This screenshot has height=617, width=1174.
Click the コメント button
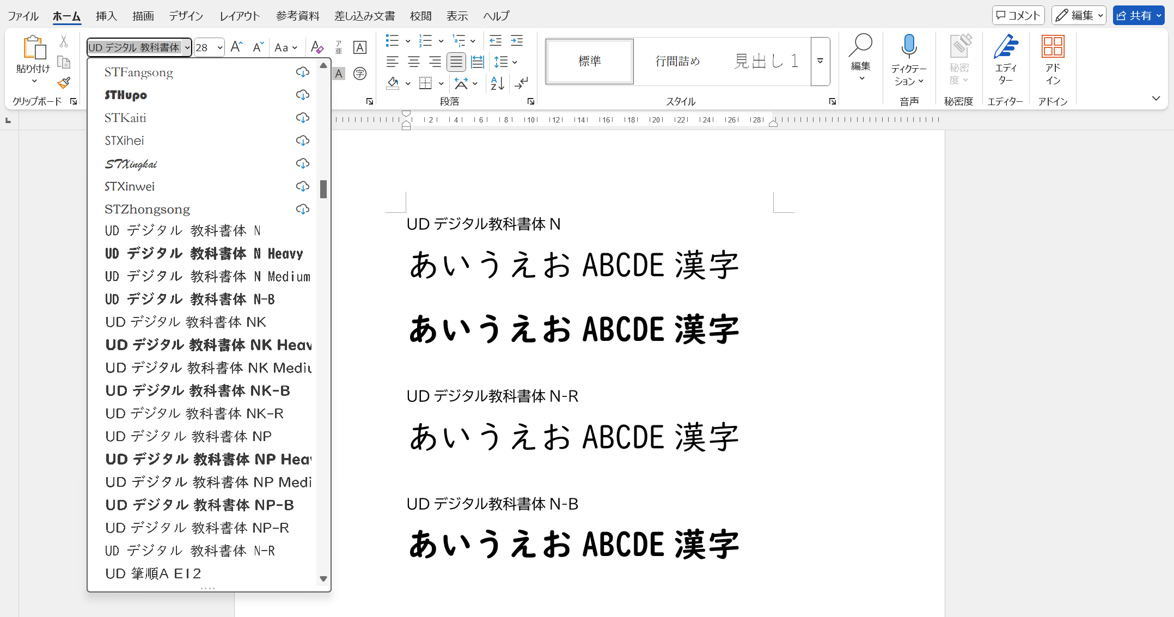(x=1018, y=15)
